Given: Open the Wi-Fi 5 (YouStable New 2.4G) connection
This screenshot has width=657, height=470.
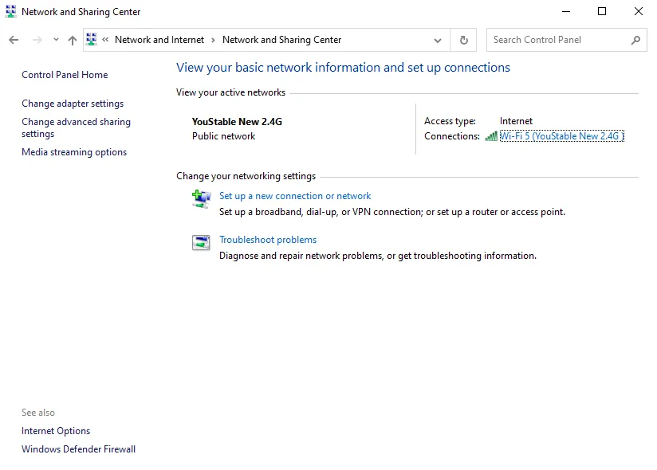Looking at the screenshot, I should click(561, 136).
